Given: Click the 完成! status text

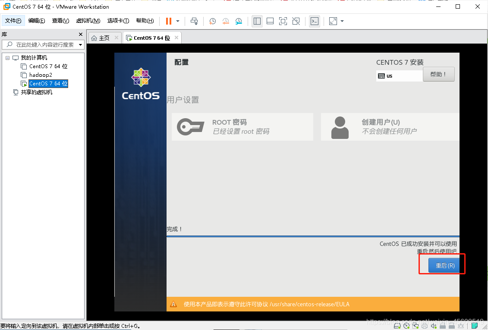Looking at the screenshot, I should [x=174, y=229].
